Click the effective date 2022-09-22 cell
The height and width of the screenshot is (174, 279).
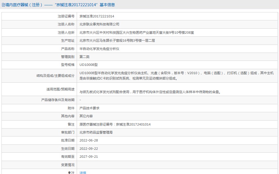click(90, 148)
